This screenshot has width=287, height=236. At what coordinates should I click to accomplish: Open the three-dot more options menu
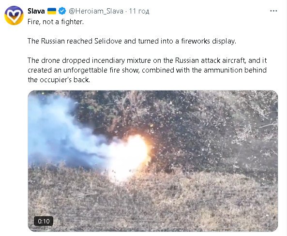click(273, 11)
